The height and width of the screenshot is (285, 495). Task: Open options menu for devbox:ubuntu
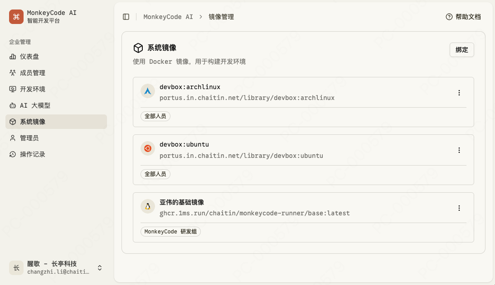[459, 150]
